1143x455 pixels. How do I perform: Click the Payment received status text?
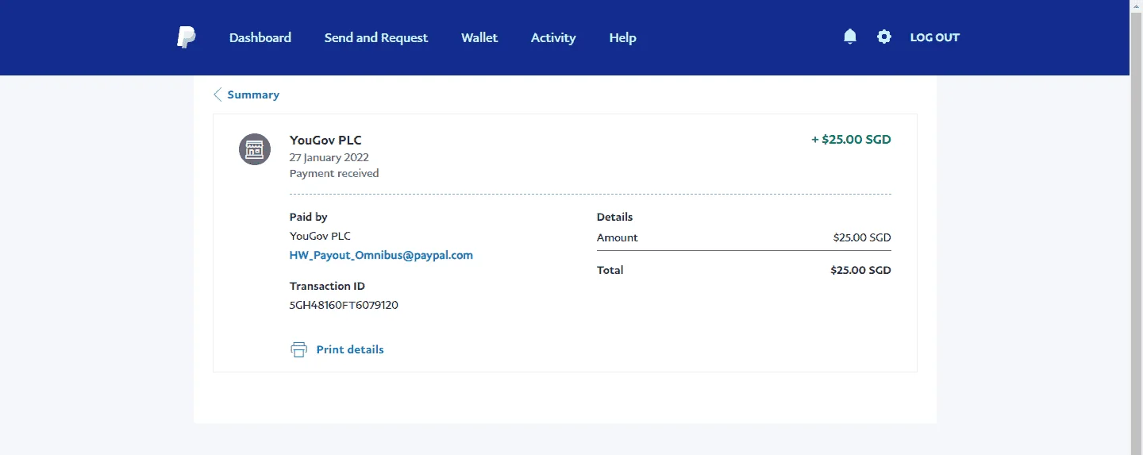point(334,173)
